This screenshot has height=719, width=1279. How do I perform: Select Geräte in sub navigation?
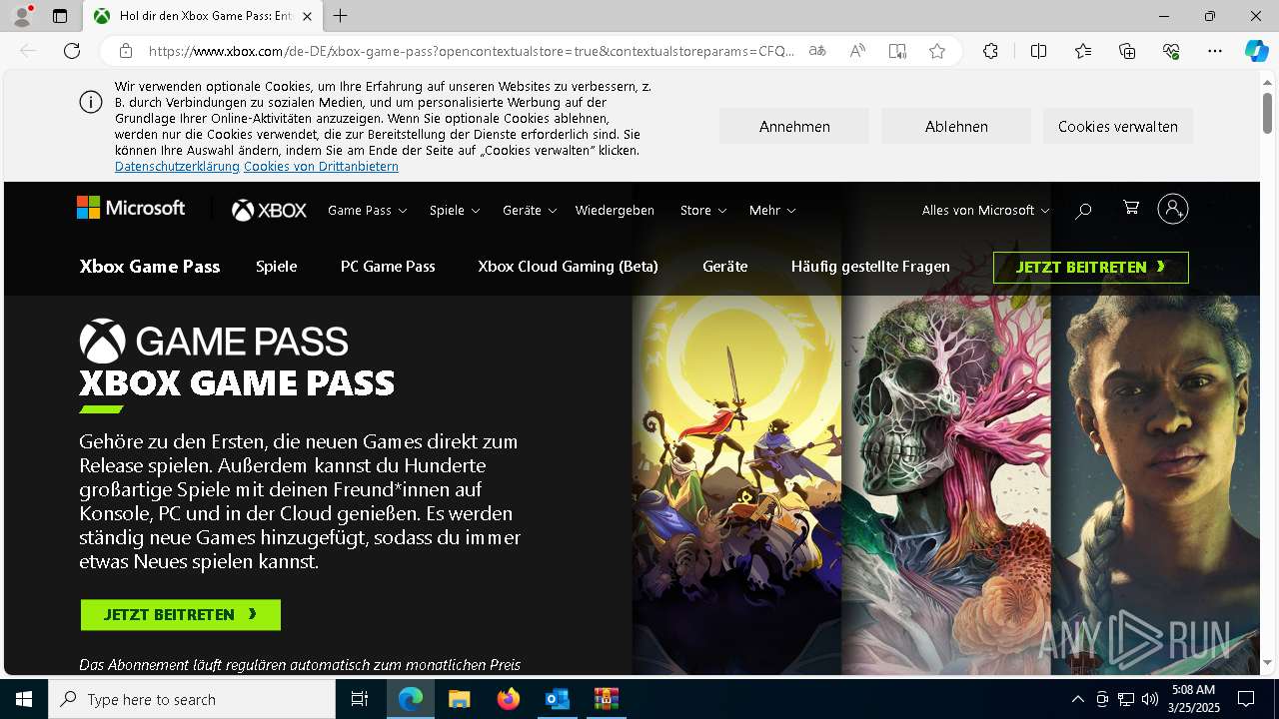pyautogui.click(x=725, y=267)
